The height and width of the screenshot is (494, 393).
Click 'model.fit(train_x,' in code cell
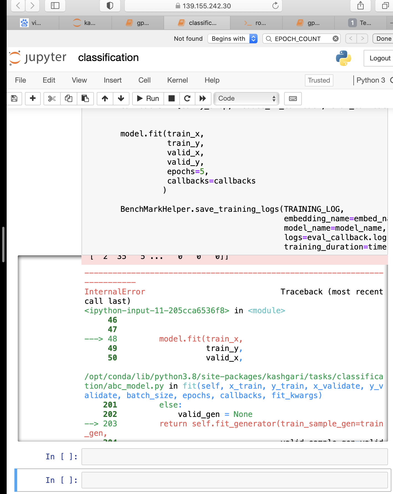(x=162, y=134)
